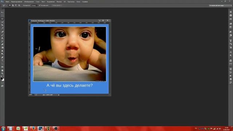The width and height of the screenshot is (233, 131).
Task: Select the Horizontal Type tool
Action: pyautogui.click(x=2, y=61)
